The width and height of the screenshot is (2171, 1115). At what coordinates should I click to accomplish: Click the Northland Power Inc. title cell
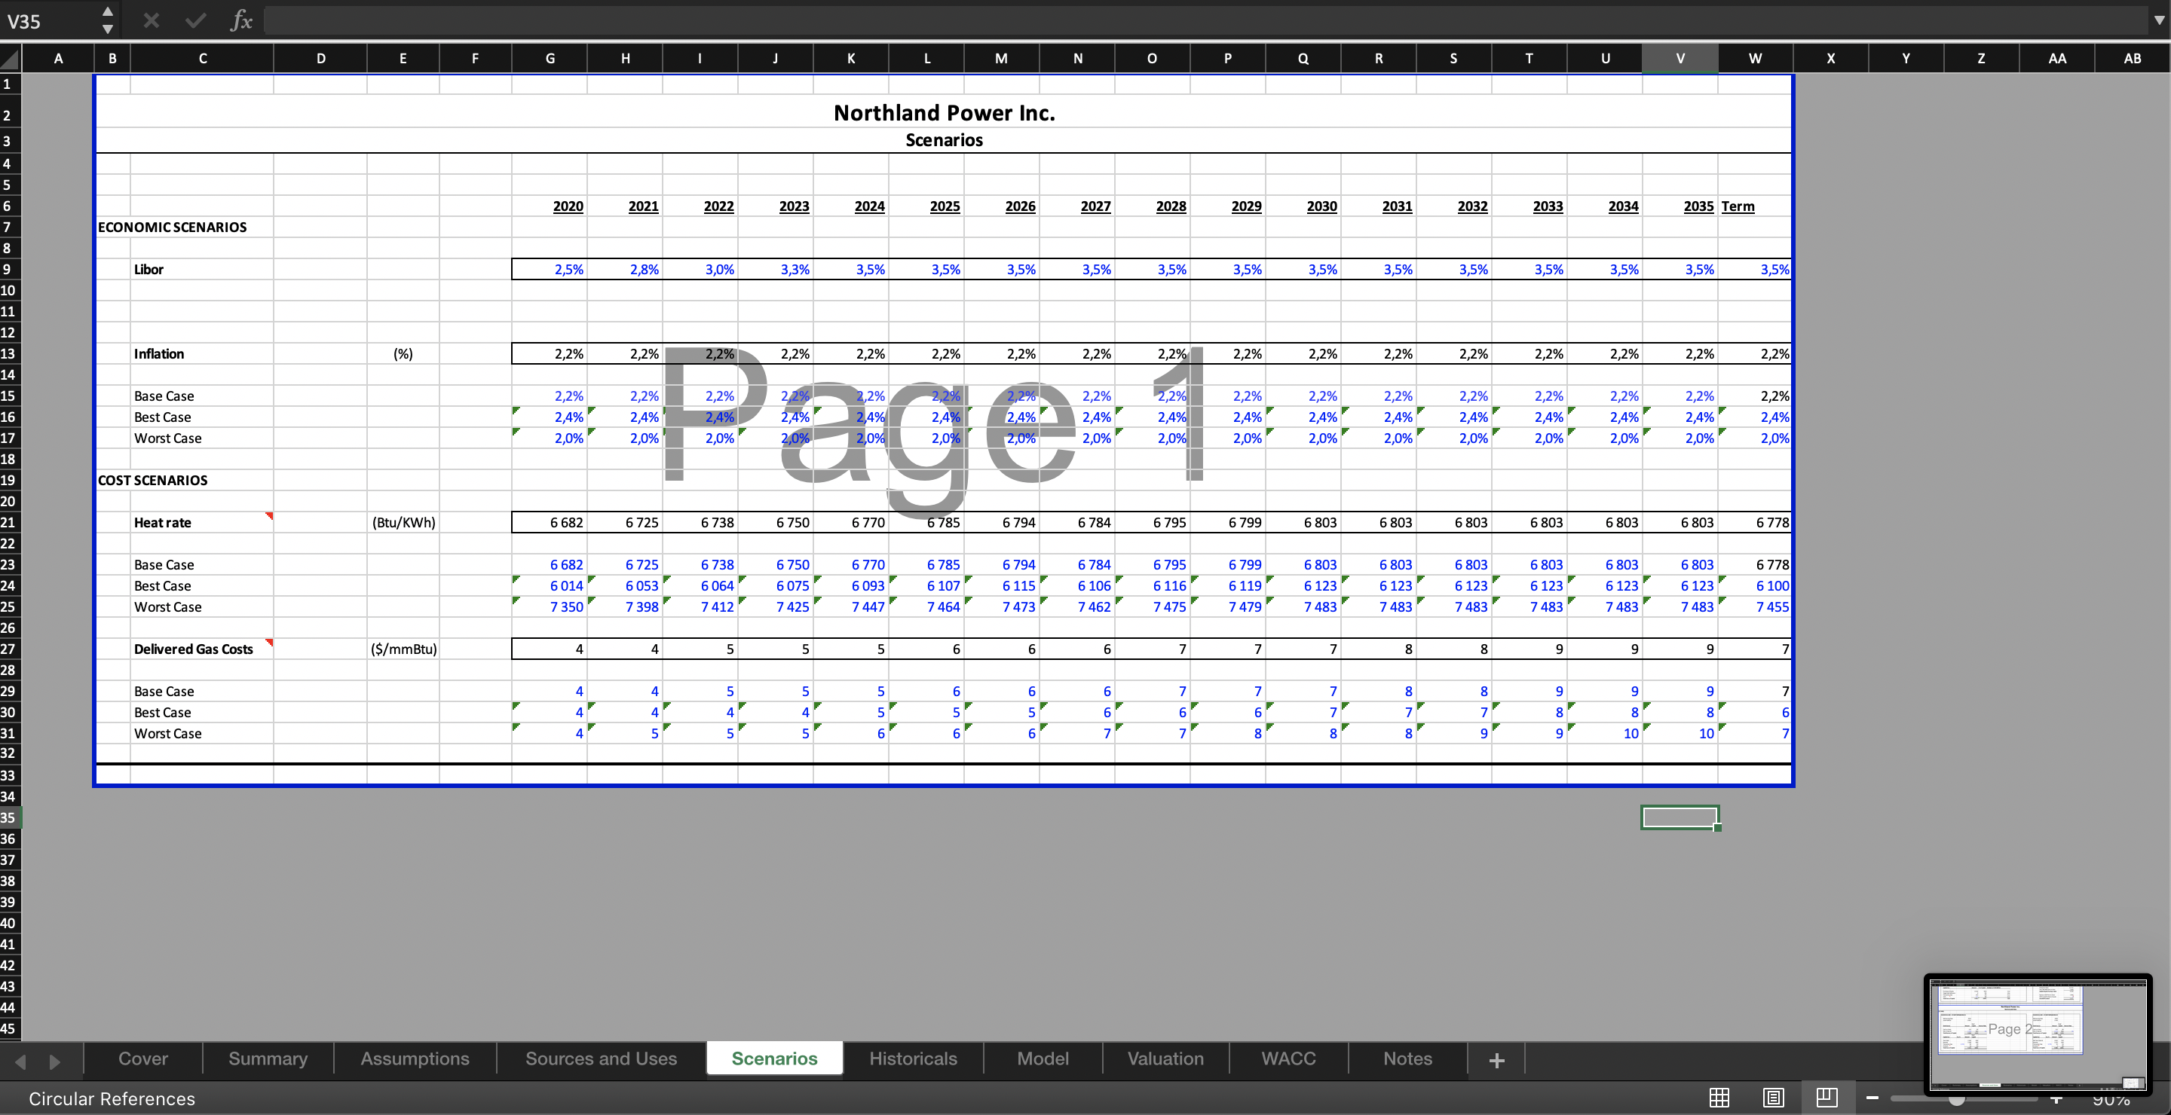[x=944, y=113]
